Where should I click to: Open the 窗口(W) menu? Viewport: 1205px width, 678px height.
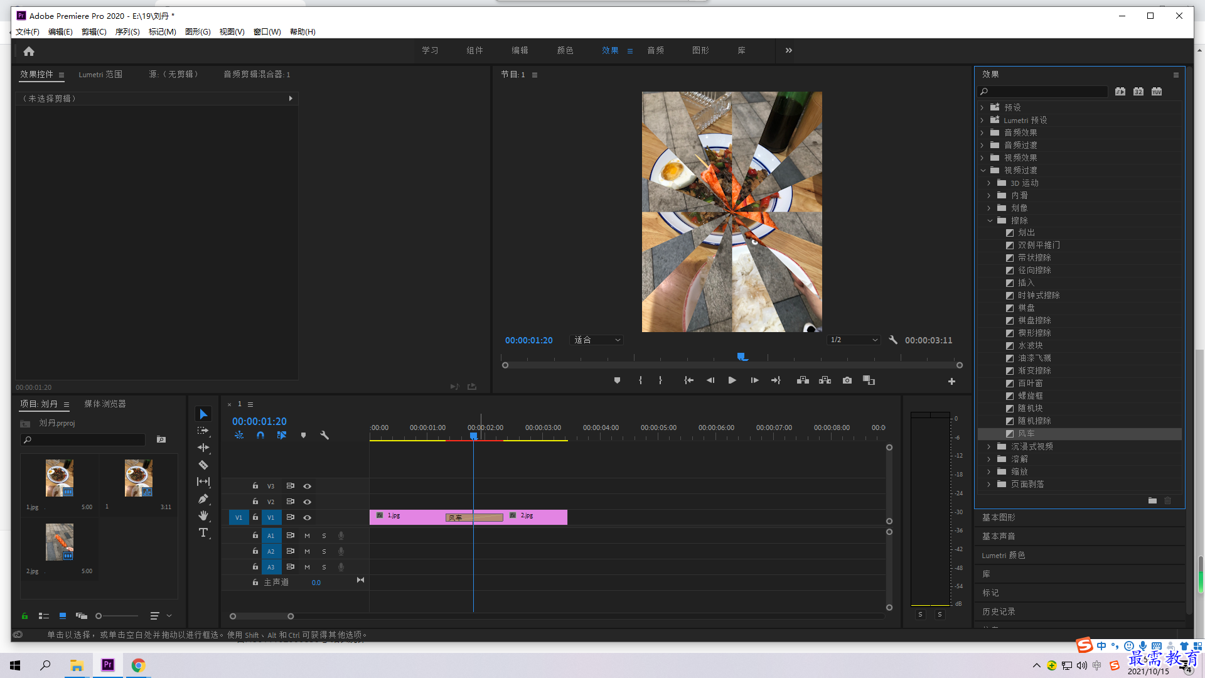coord(267,31)
